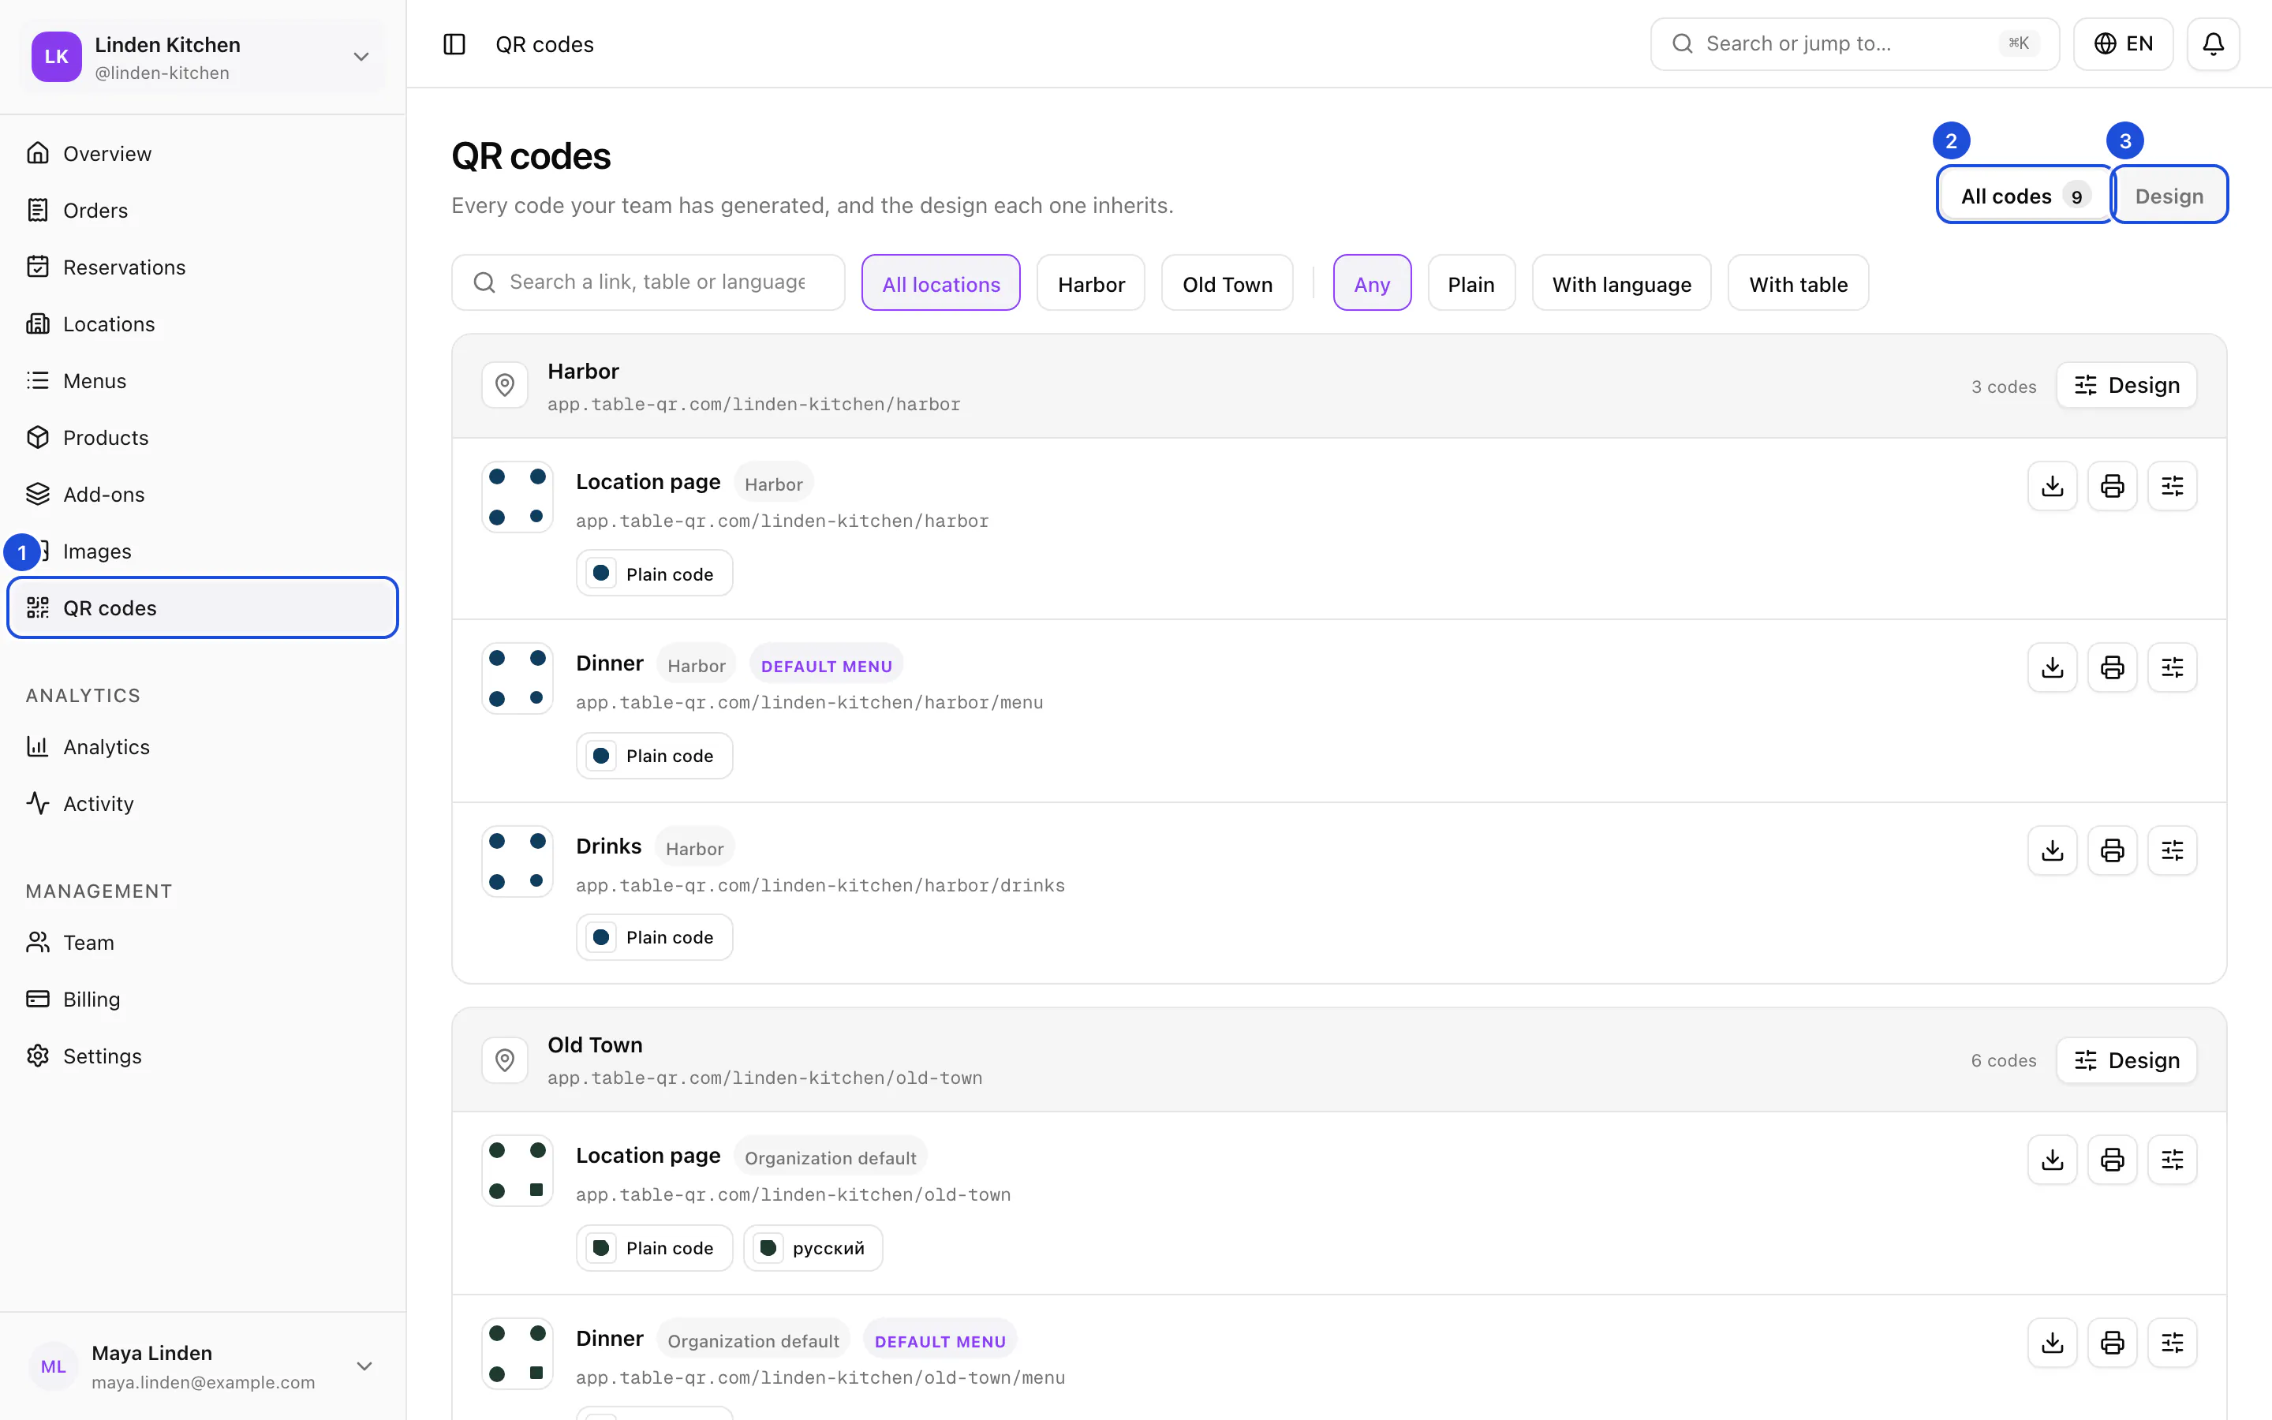Print the Drinks QR code
Screen dimensions: 2272x1420
coord(2113,850)
